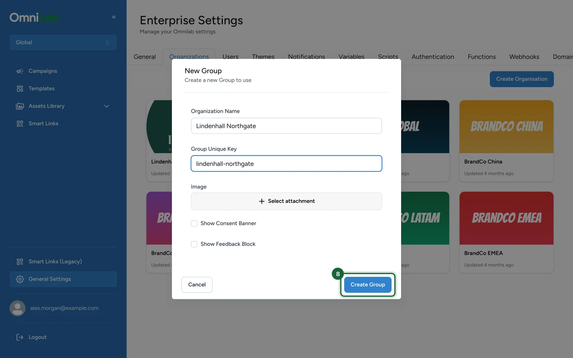Open the Variables tab
The width and height of the screenshot is (573, 358).
coord(351,57)
